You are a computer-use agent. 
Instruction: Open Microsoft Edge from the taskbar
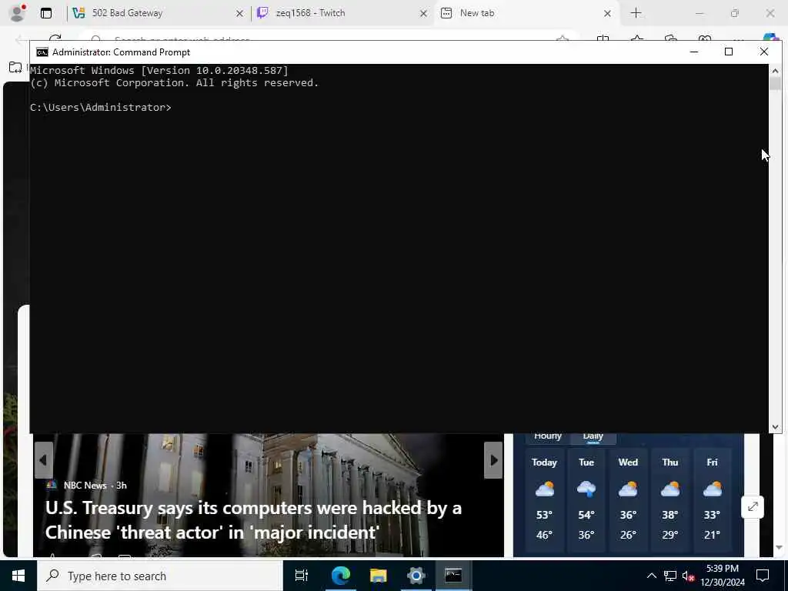pyautogui.click(x=340, y=576)
